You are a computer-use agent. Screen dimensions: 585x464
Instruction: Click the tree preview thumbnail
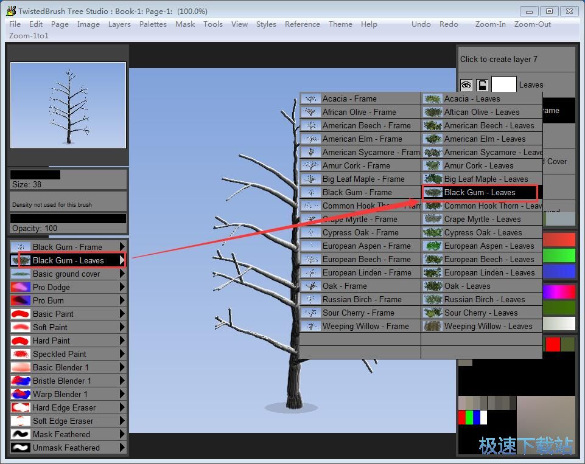click(68, 105)
